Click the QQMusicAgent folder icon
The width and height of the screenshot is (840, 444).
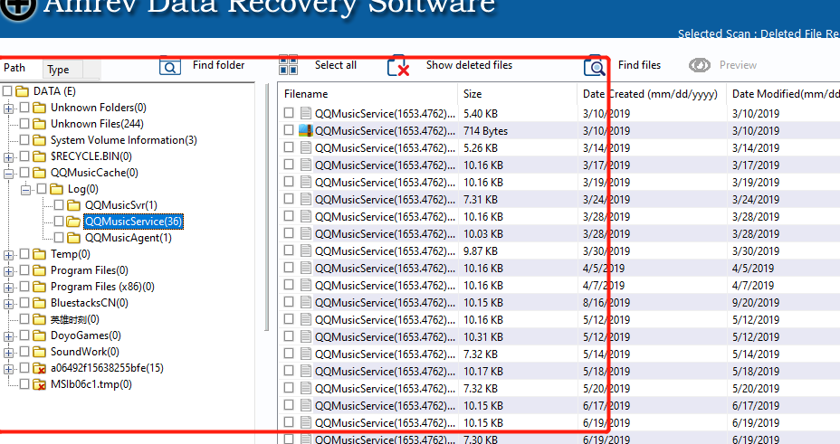[74, 238]
